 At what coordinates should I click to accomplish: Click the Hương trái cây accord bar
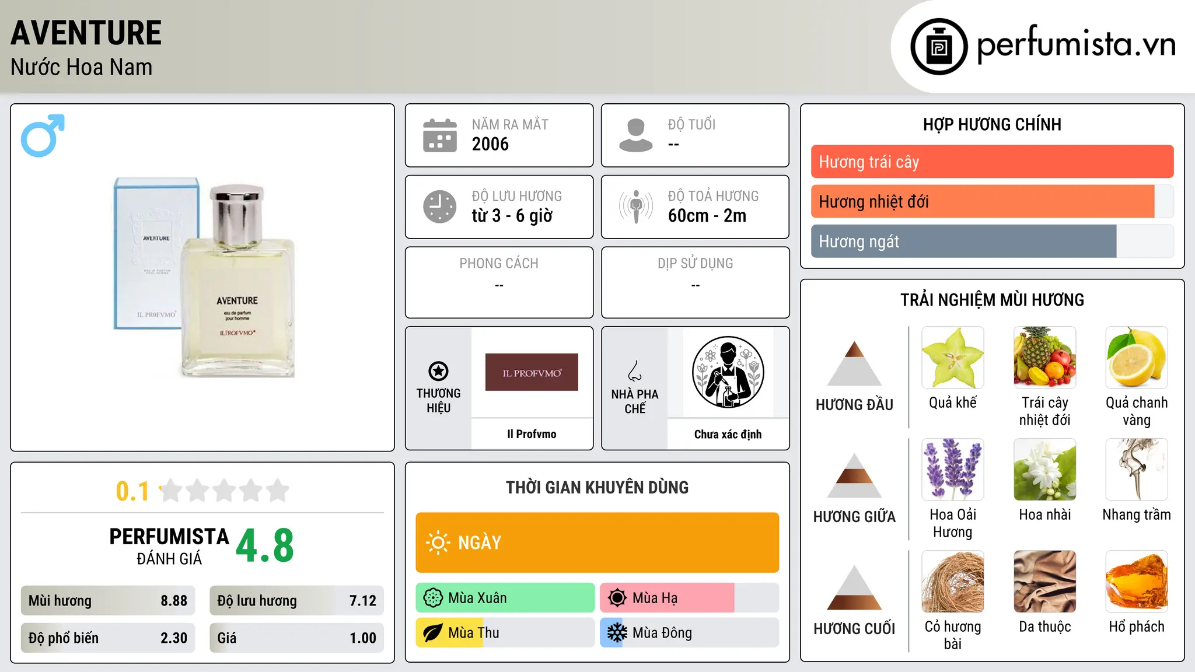[992, 162]
